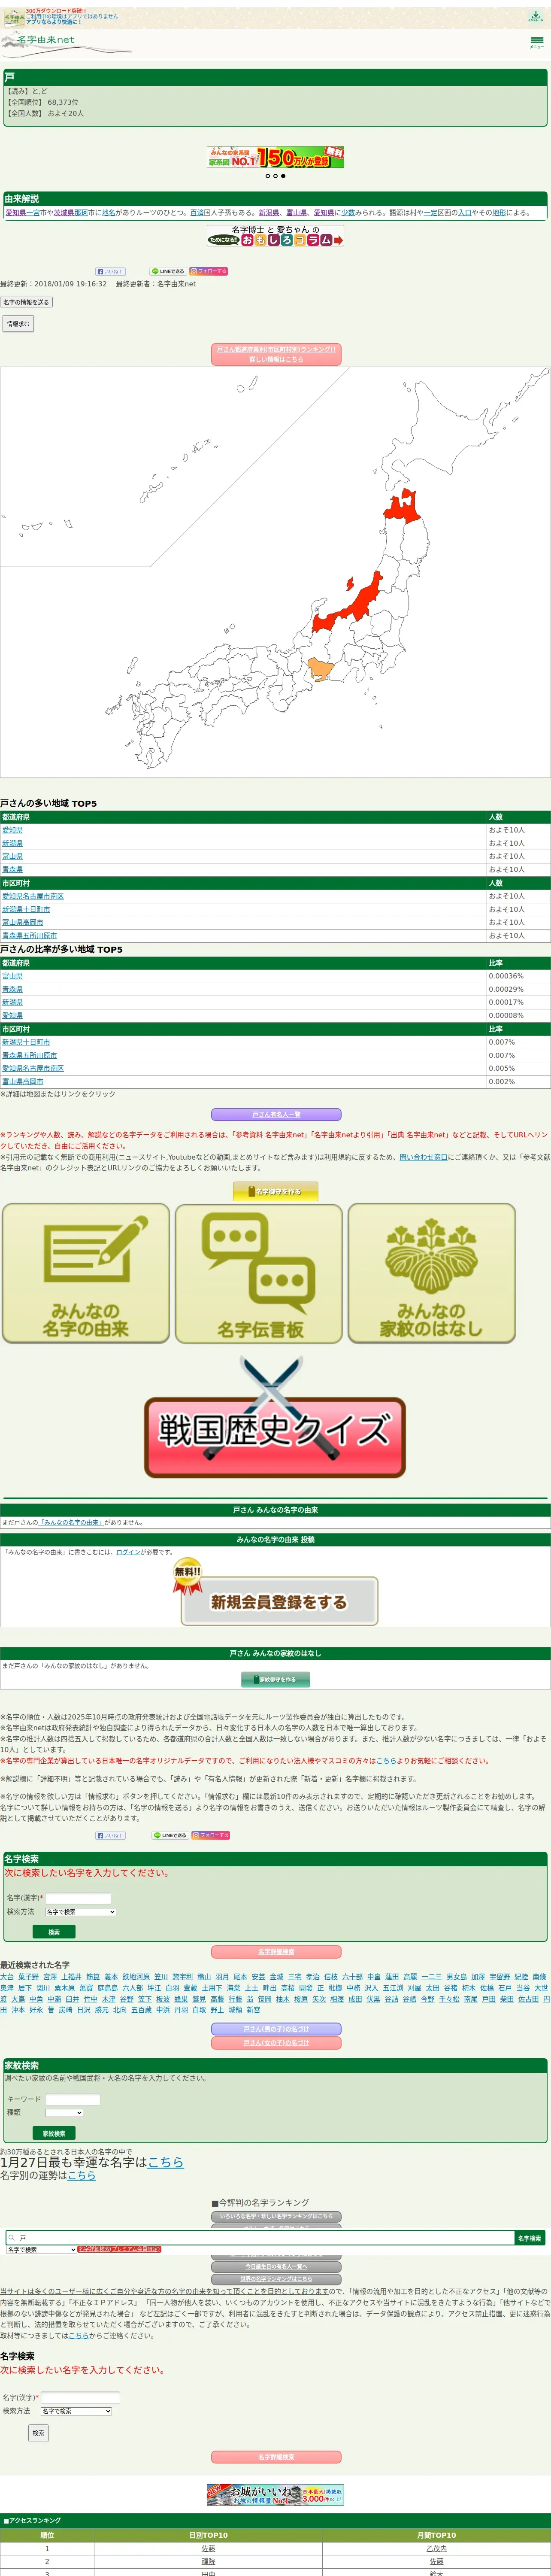Click the 戸さん(男の子)の名づけ button
Image resolution: width=551 pixels, height=2576 pixels.
coord(276,2029)
